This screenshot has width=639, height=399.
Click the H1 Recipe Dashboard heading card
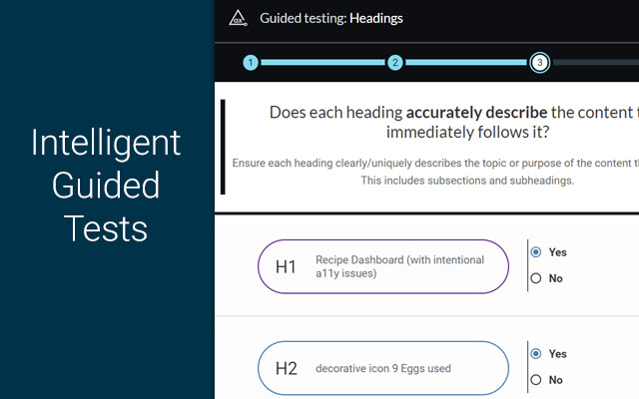click(x=383, y=266)
